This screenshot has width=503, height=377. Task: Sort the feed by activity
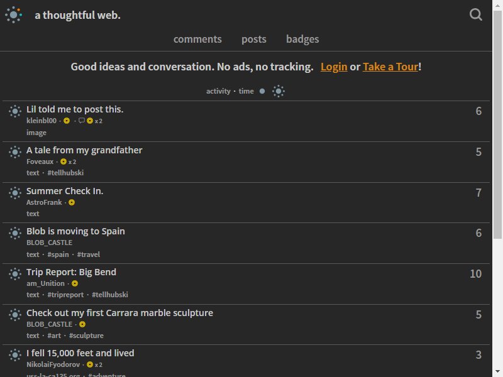coord(218,91)
